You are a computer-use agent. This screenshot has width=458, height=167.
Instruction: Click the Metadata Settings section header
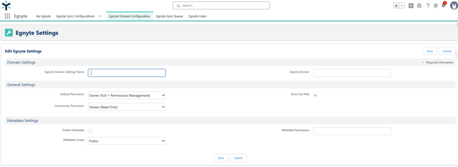tap(23, 120)
